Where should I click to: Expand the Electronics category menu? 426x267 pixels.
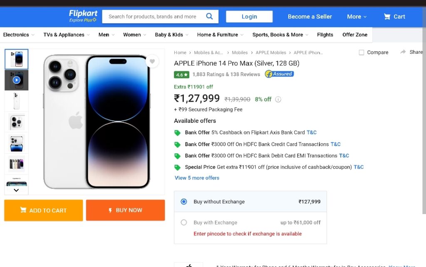point(18,35)
